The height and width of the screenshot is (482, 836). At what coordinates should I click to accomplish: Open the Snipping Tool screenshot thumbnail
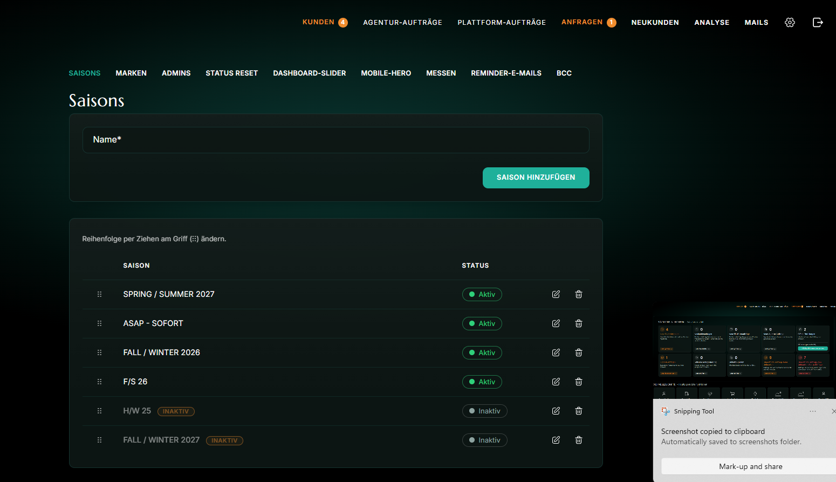(744, 350)
